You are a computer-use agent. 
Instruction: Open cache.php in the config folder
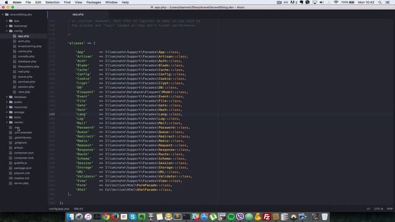click(25, 51)
